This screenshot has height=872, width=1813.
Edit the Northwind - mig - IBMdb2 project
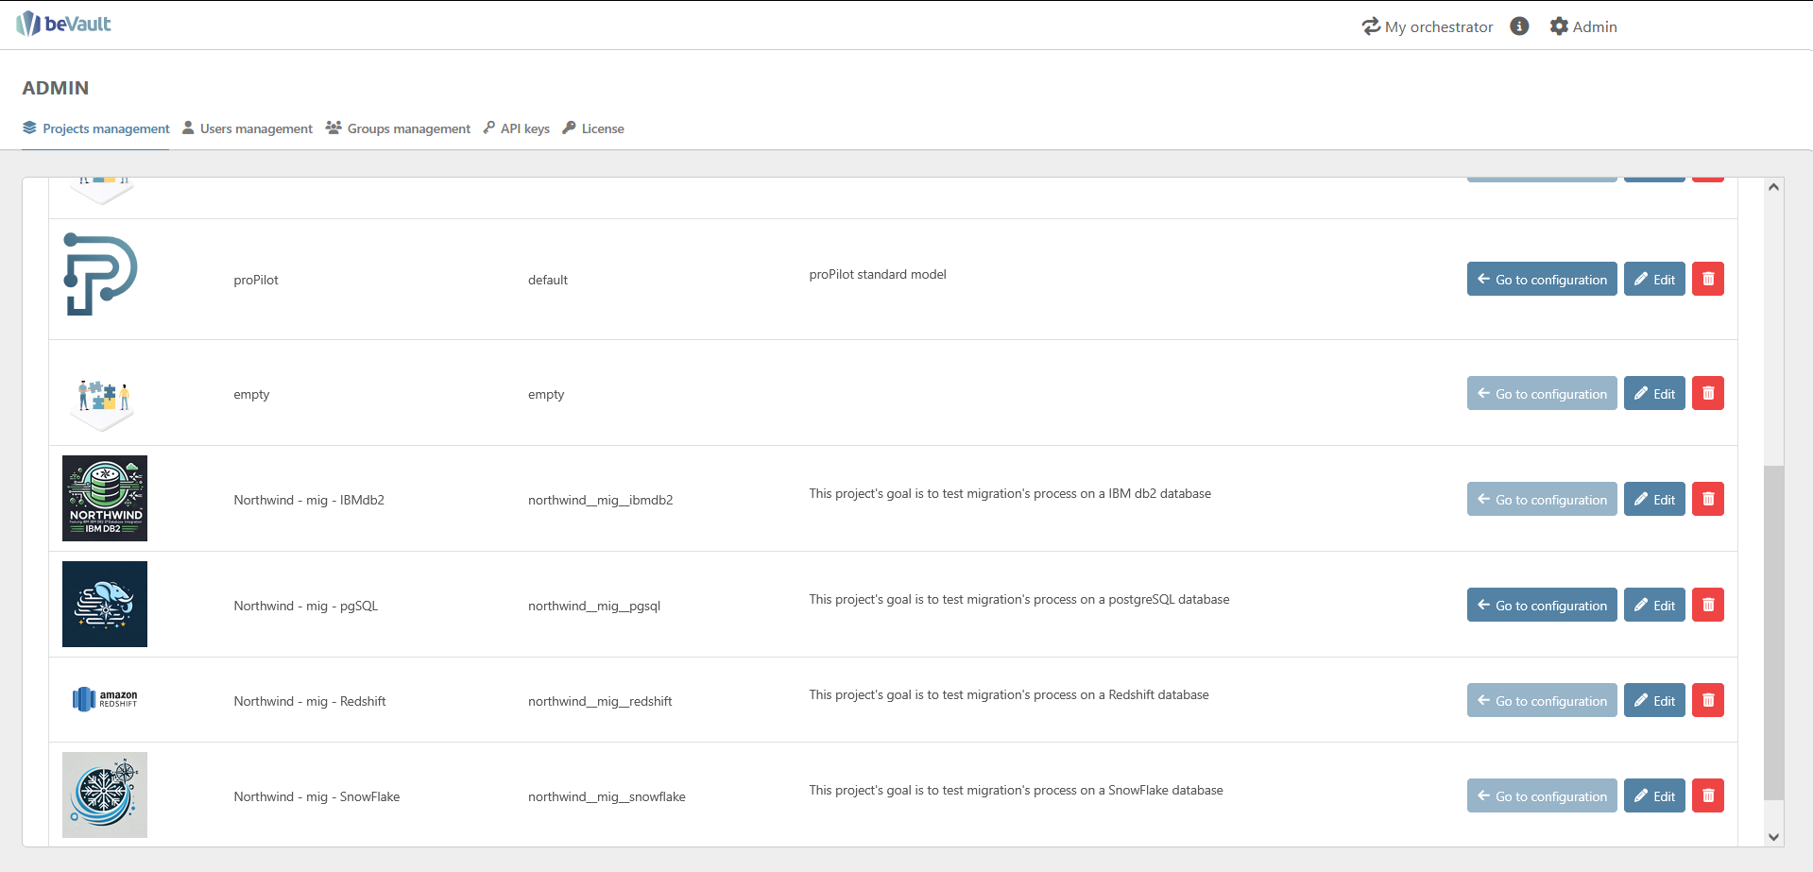1653,499
